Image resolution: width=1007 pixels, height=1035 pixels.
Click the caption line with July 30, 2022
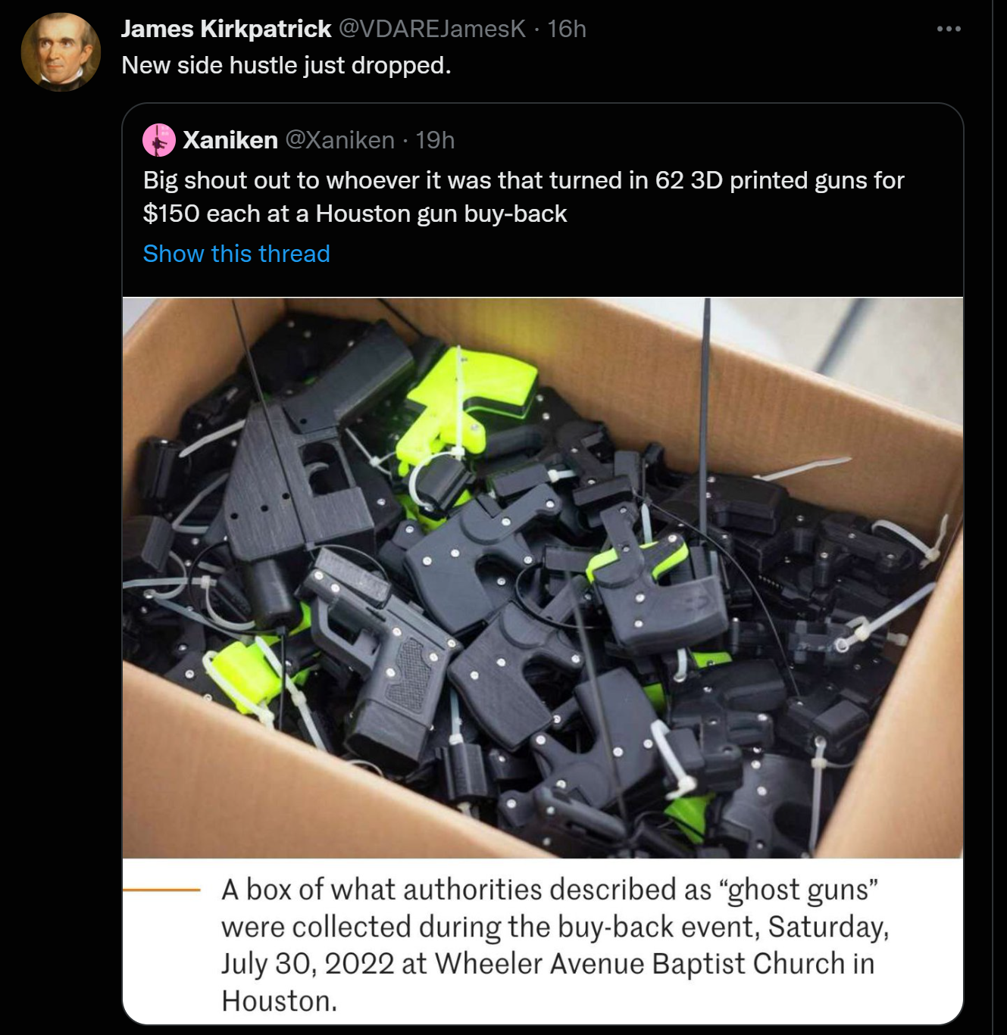tap(547, 964)
